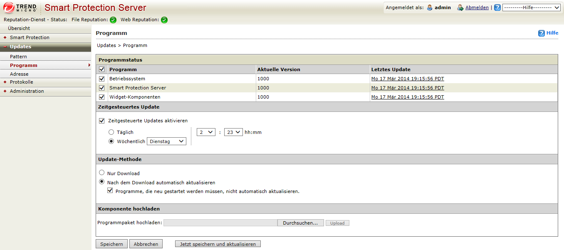Disable Zeitgesteuerte Updates aktivieren checkbox

click(101, 121)
